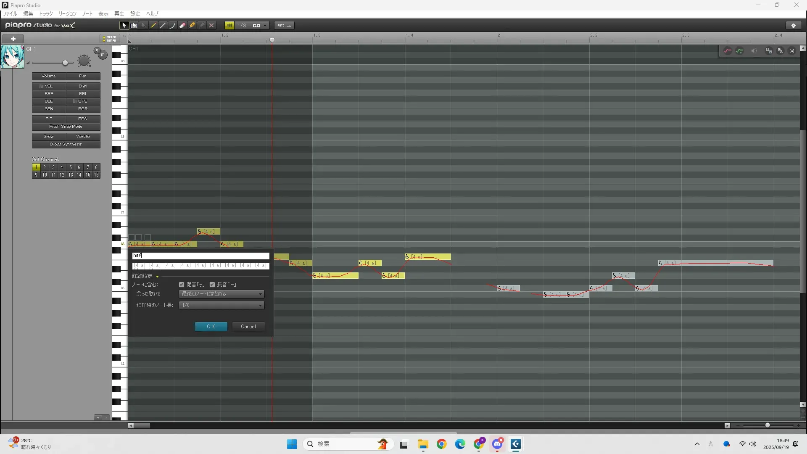Image resolution: width=807 pixels, height=454 pixels.
Task: Uncheck the 長音「ー」 checkbox
Action: pyautogui.click(x=212, y=285)
